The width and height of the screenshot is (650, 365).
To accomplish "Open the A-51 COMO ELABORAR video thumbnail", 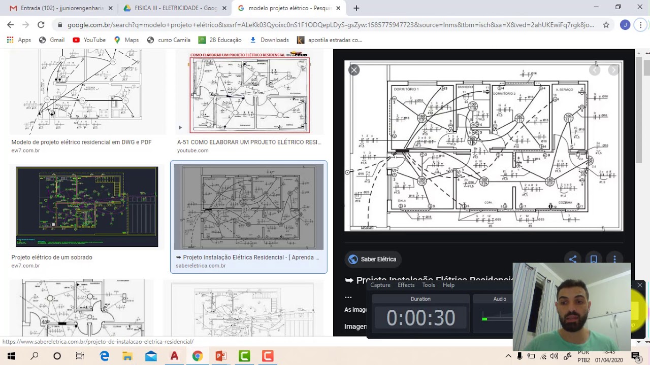I will 249,93.
